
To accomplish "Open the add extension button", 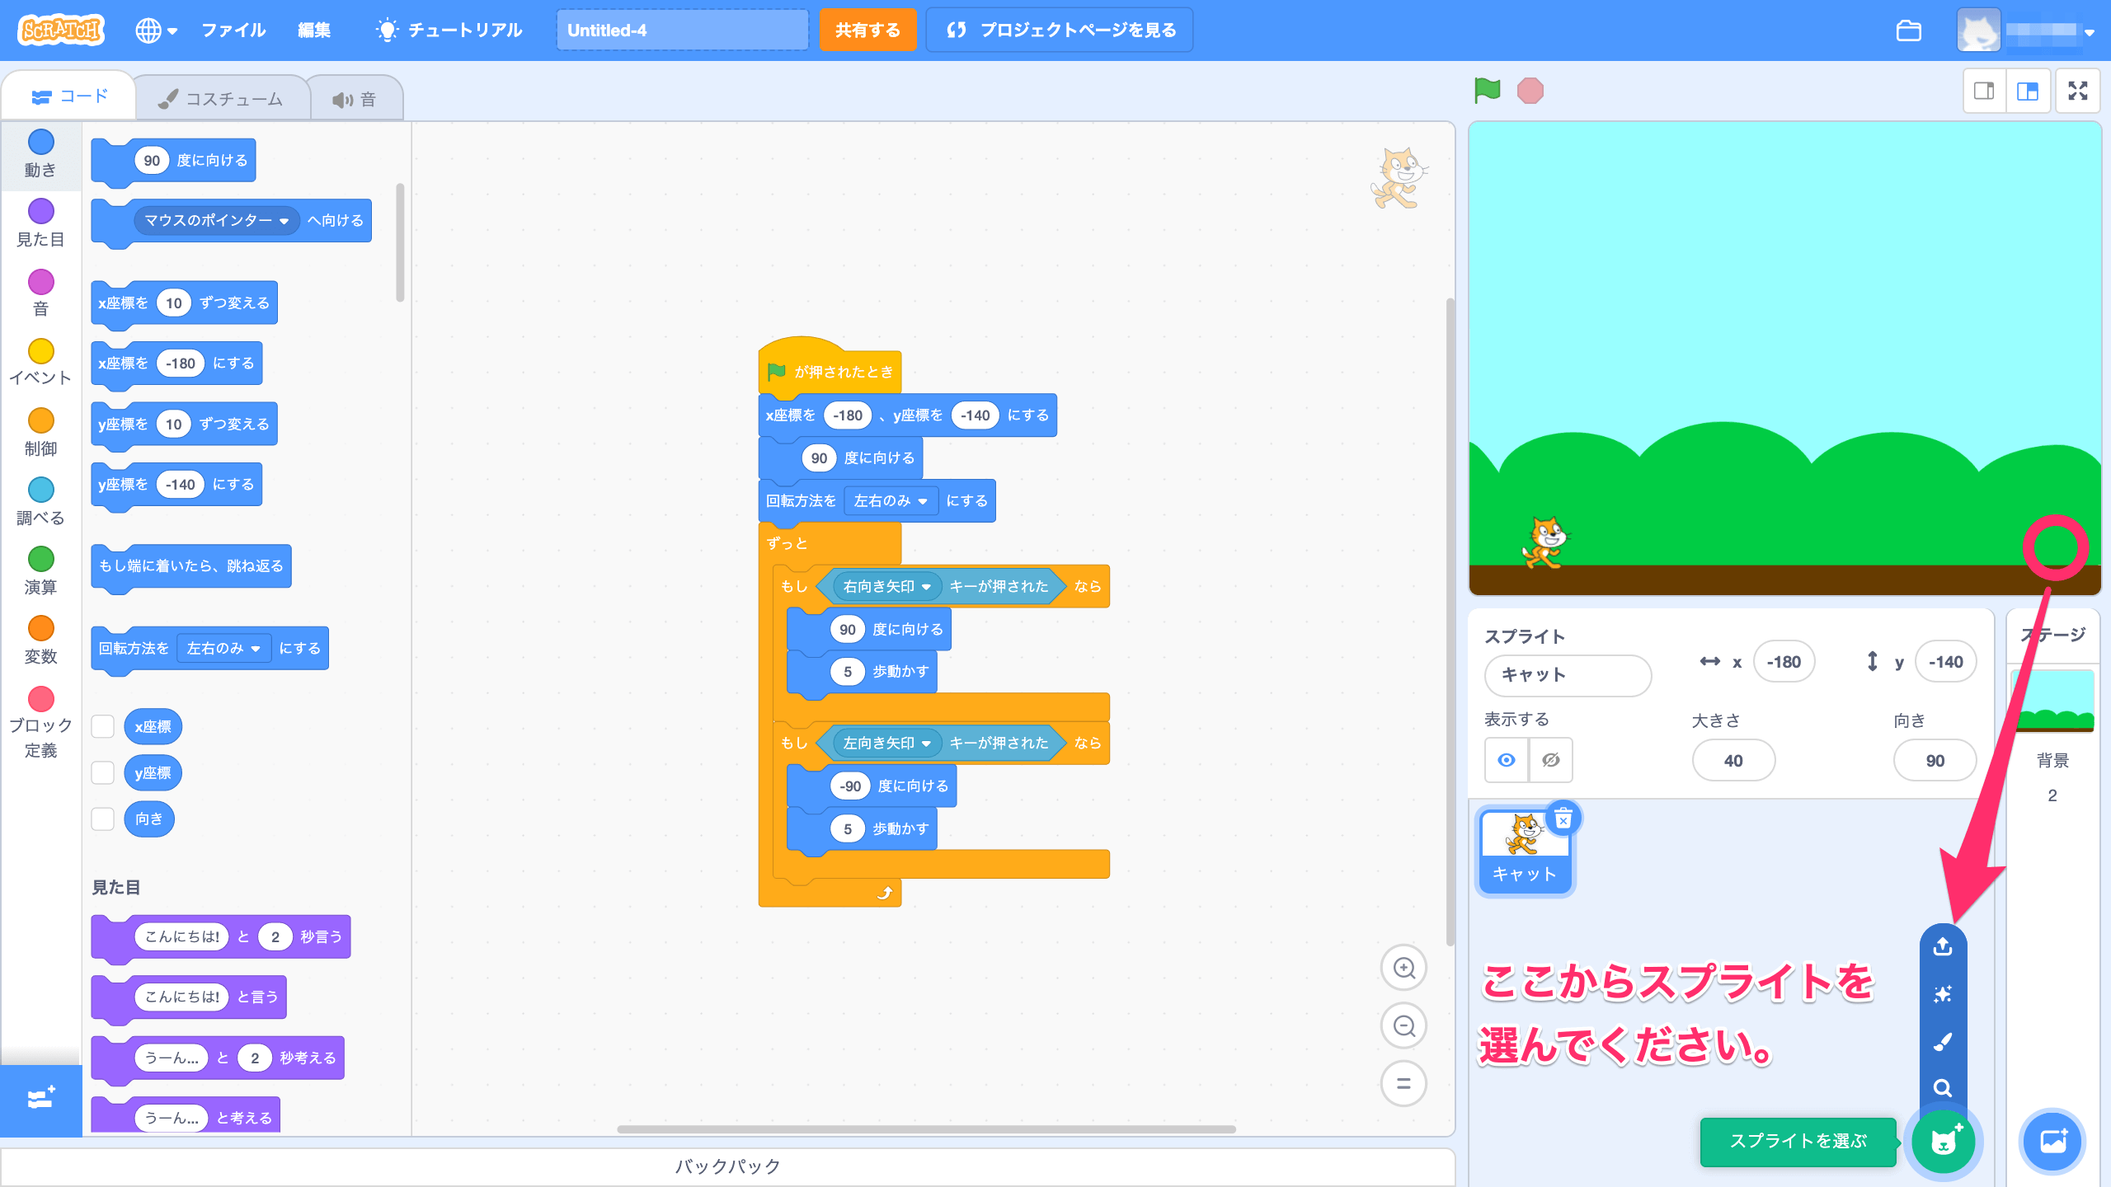I will click(40, 1099).
